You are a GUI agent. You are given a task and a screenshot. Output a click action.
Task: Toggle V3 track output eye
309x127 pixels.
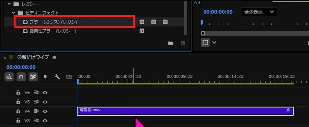(45, 120)
